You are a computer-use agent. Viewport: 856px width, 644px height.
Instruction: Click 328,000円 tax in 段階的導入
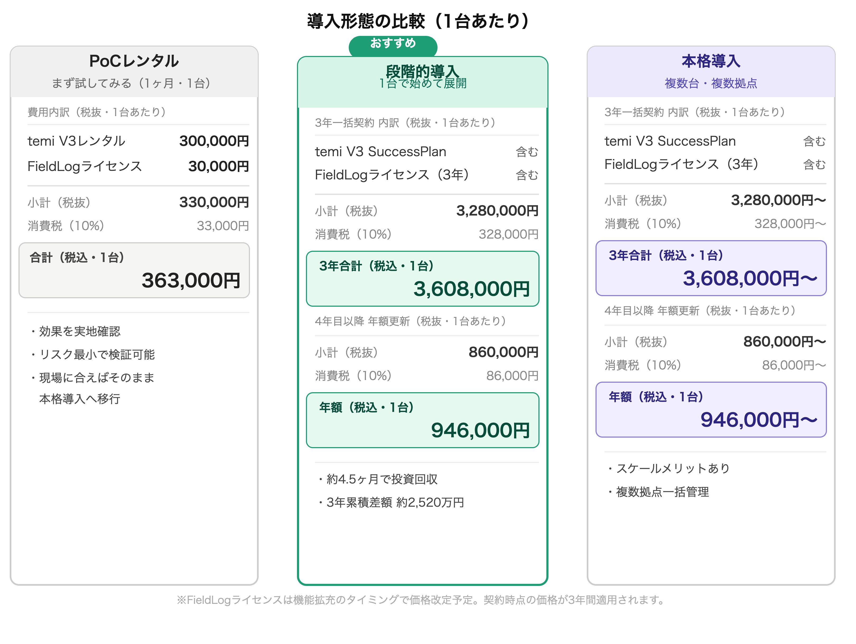click(509, 234)
